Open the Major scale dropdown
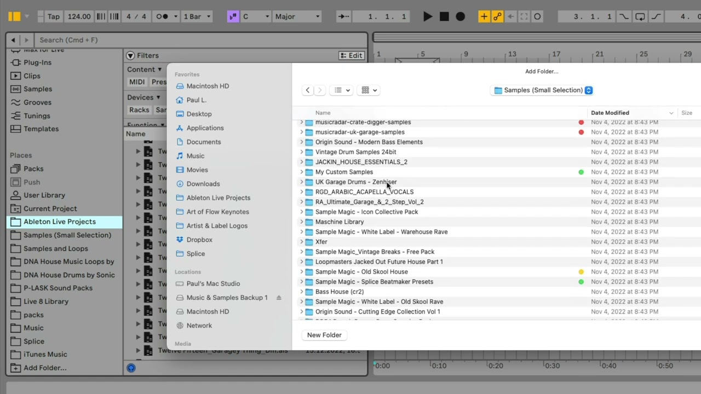The image size is (701, 394). (297, 16)
